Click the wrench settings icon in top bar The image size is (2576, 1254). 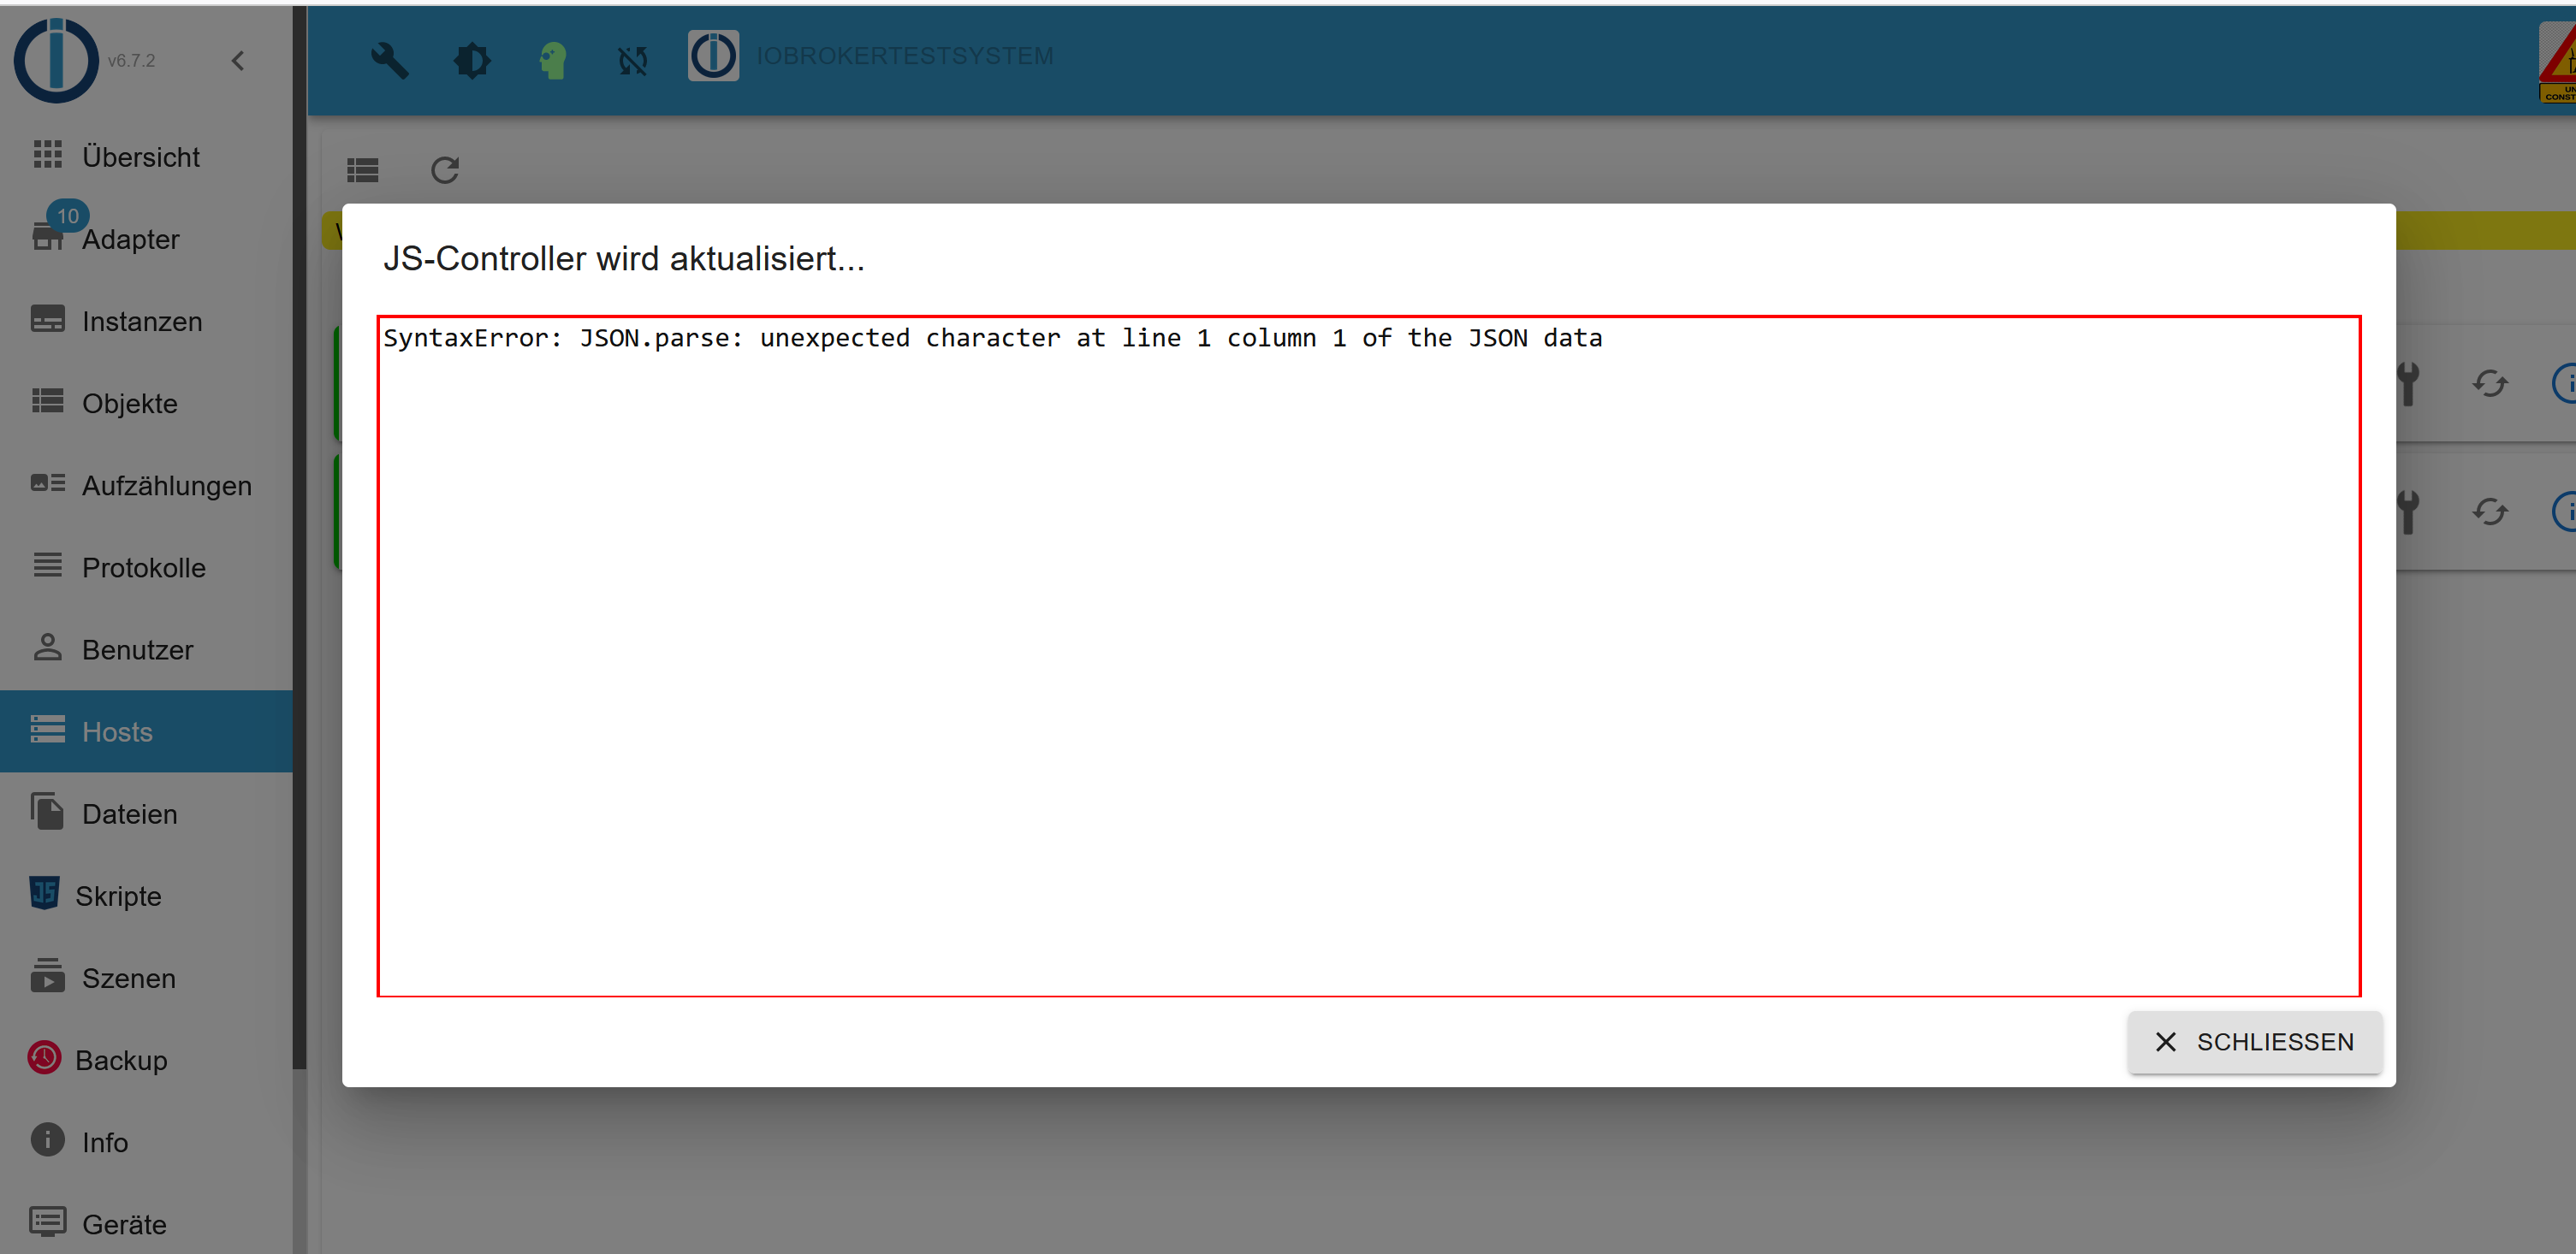click(389, 60)
